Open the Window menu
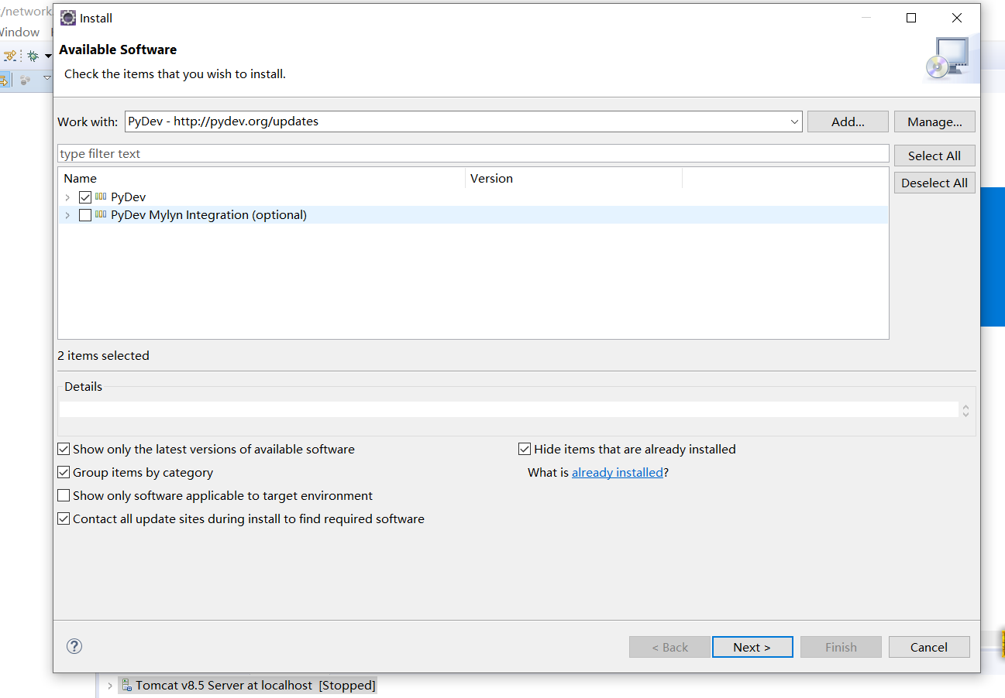The width and height of the screenshot is (1005, 698). [19, 33]
